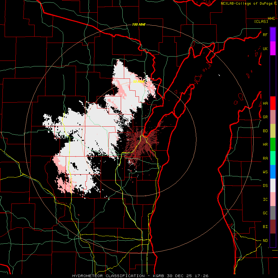278x278 pixels.
Task: Click the 'BD' legend label
Action: (x=265, y=131)
